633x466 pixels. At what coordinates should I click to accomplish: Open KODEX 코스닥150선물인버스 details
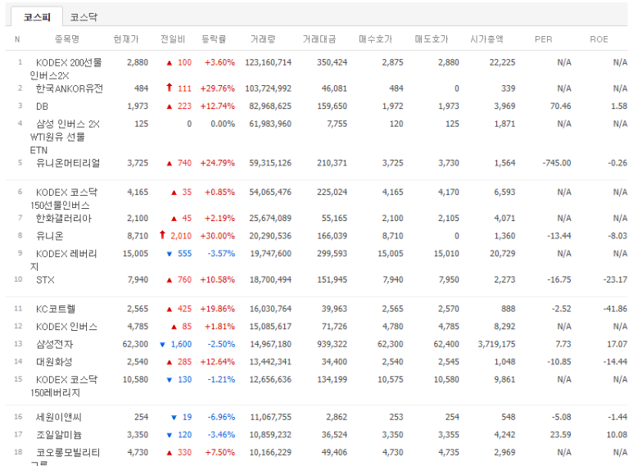66,192
